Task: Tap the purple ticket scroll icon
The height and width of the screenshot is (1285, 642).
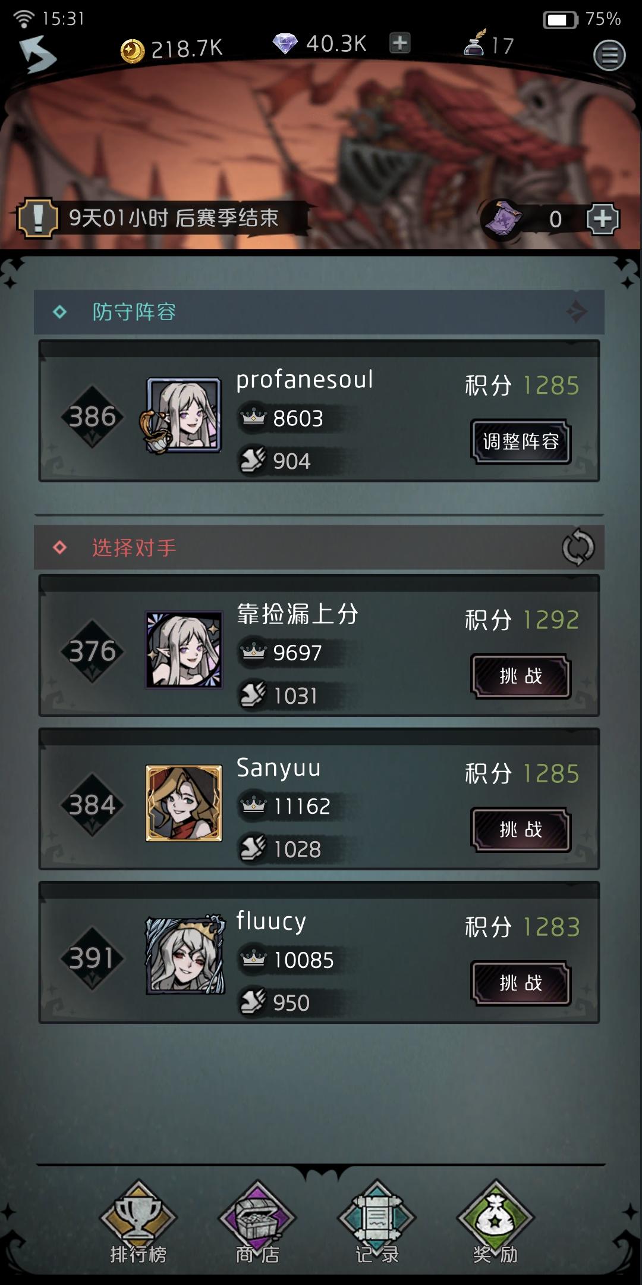Action: click(503, 219)
